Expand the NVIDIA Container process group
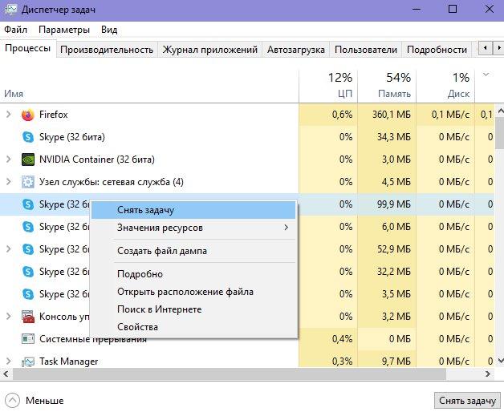 [x=9, y=160]
